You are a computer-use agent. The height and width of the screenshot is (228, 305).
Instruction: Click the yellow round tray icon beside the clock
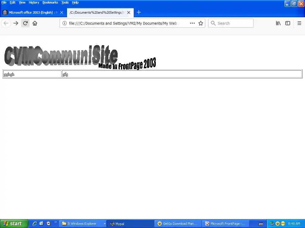click(x=283, y=224)
